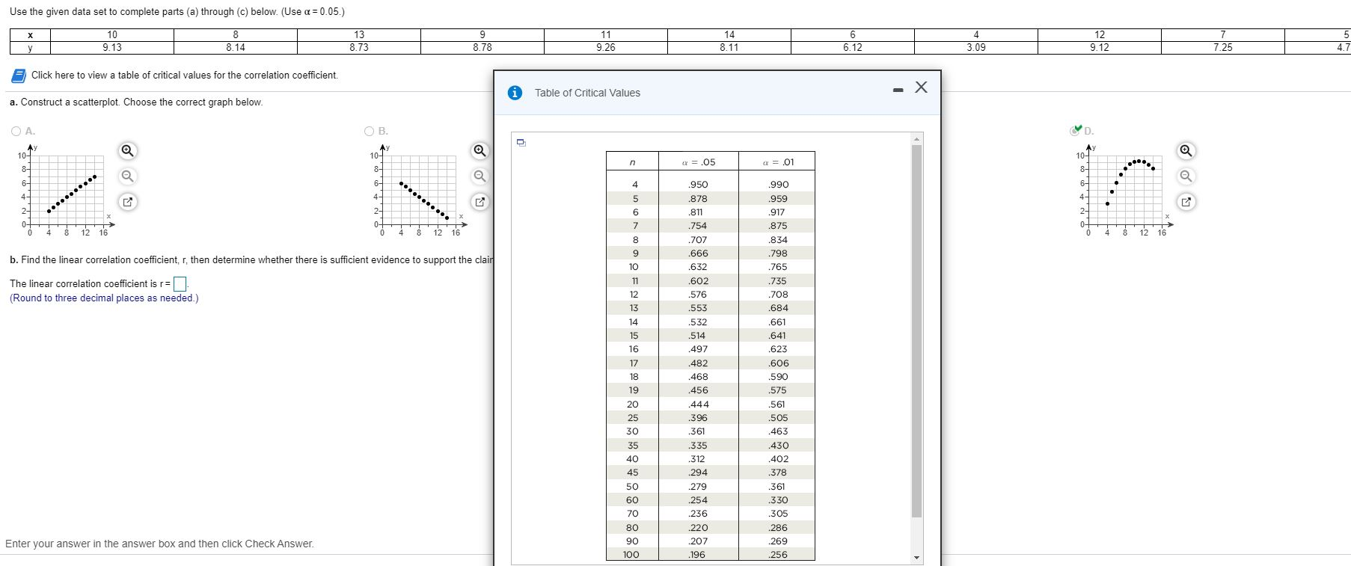Select answer option B radio button
The image size is (1351, 566).
pyautogui.click(x=369, y=131)
